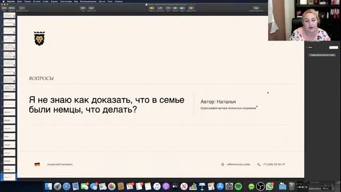Image resolution: width=341 pixels, height=192 pixels.
Task: Open WhatsApp from the Dock
Action: click(x=270, y=187)
